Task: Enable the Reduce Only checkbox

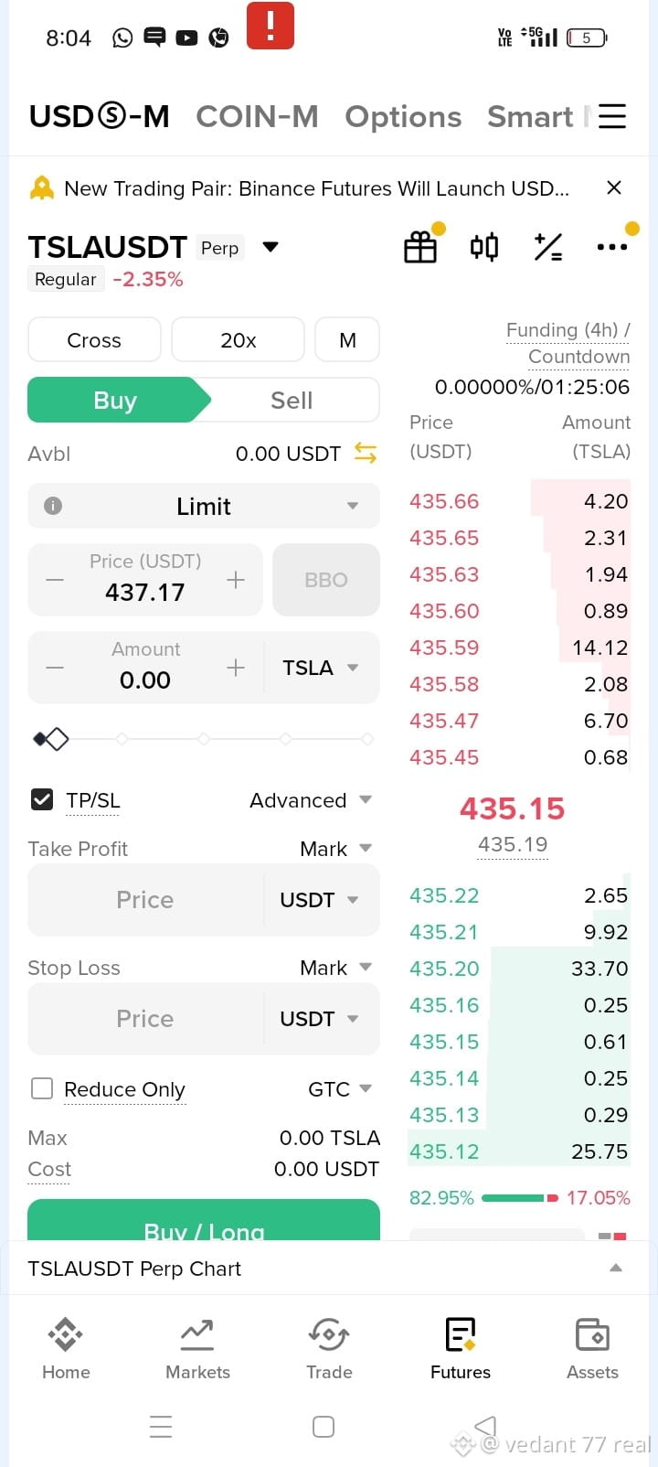Action: point(42,1088)
